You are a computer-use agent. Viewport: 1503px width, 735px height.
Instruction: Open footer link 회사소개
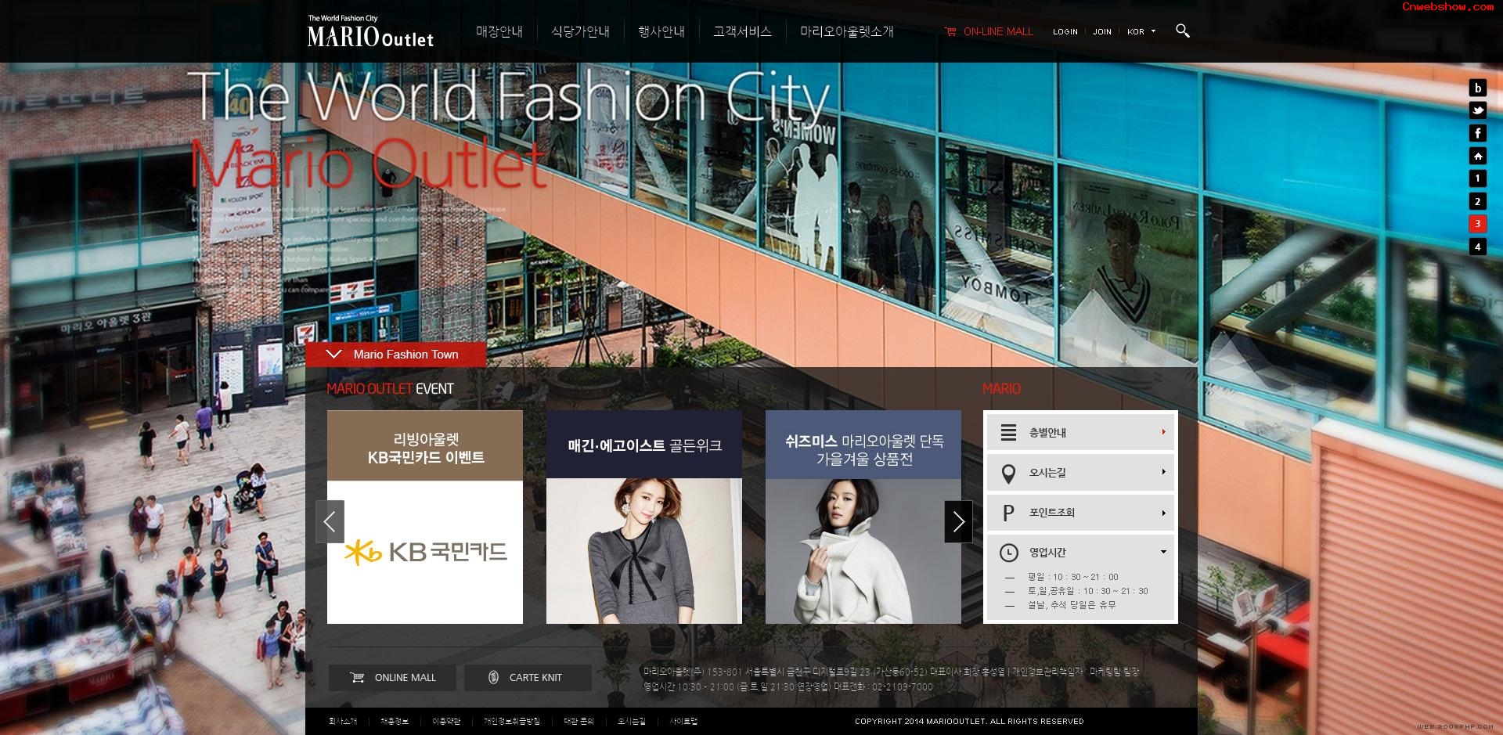tap(343, 722)
